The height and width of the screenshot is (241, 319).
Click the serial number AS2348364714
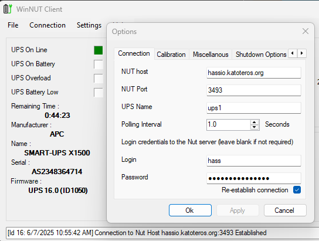coord(57,172)
